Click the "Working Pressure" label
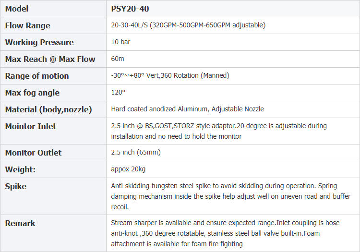Image resolution: width=360 pixels, height=252 pixels. 39,42
